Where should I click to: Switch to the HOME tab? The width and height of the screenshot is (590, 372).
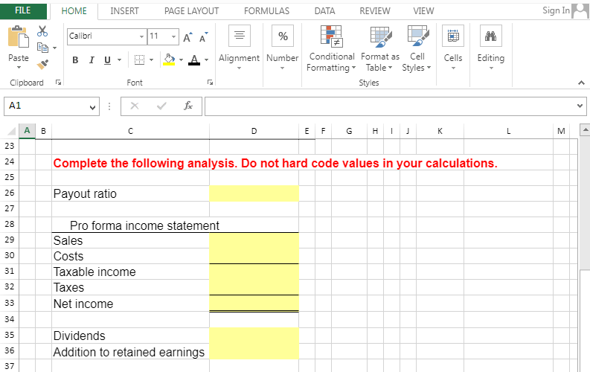click(x=74, y=11)
